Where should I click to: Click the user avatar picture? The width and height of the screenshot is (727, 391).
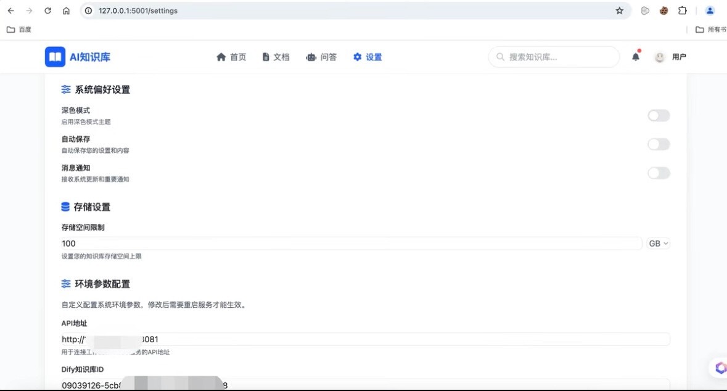coord(659,57)
